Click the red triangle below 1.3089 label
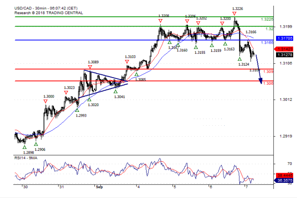The width and height of the screenshot is (297, 198). tap(90, 67)
